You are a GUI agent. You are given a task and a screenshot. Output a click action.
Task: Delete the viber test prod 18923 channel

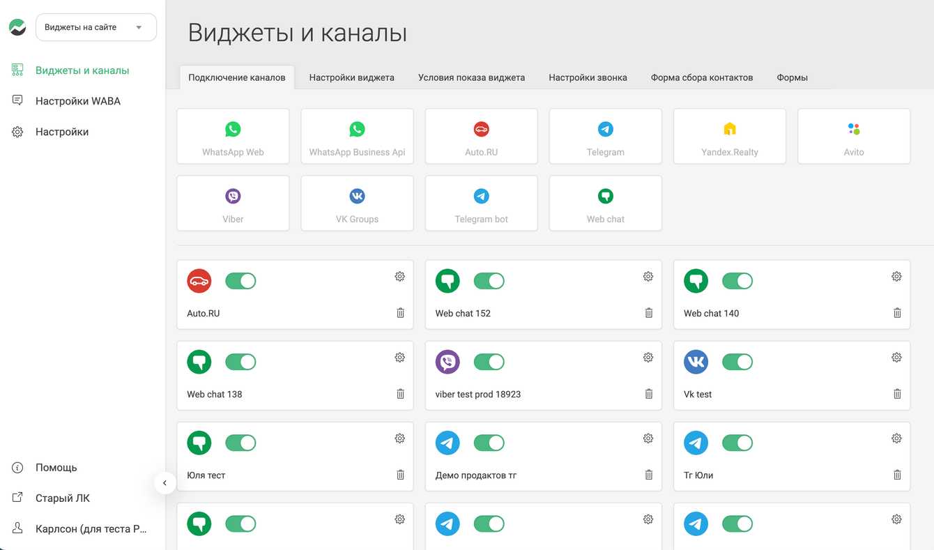(x=648, y=394)
